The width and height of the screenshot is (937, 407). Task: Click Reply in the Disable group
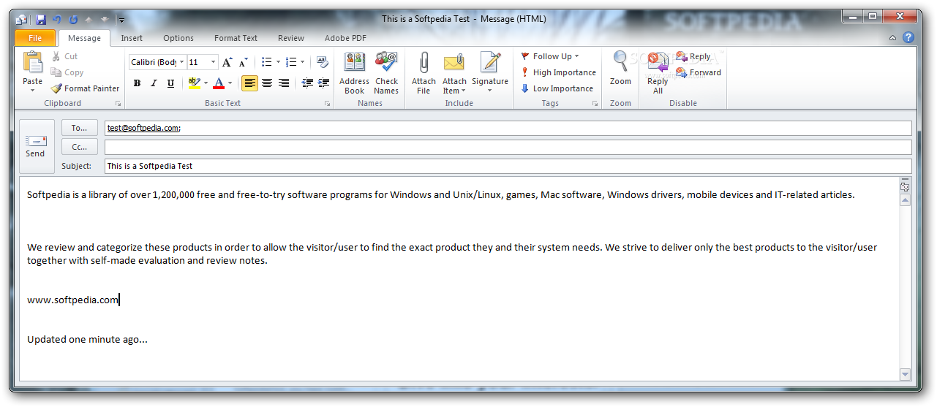693,56
